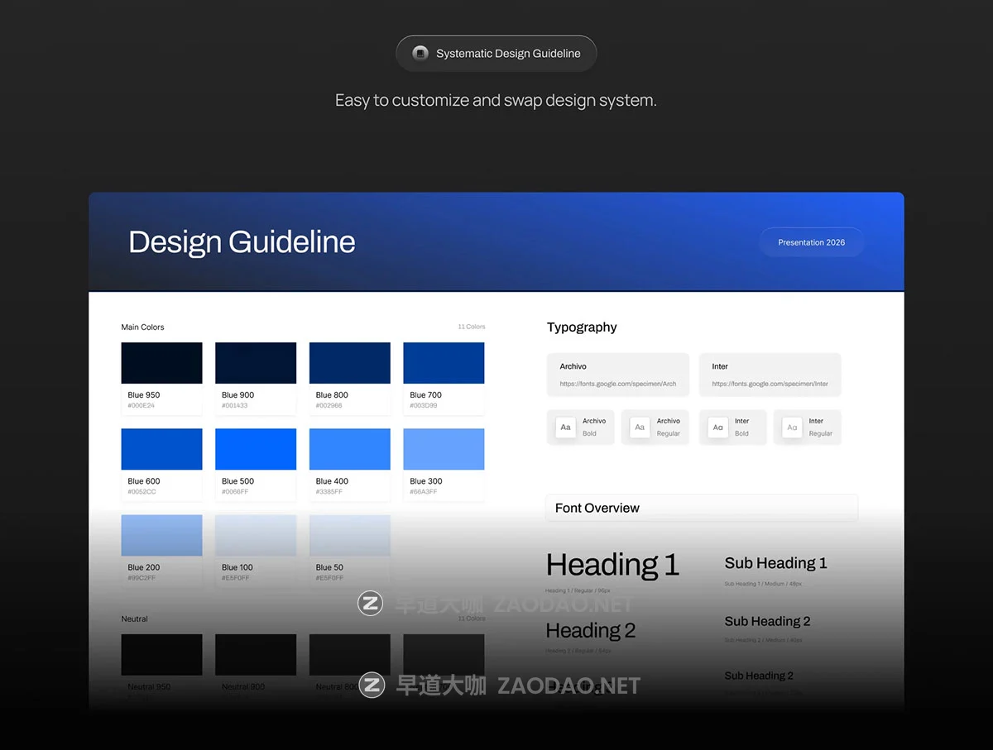Click the large Heading 1 text sample
This screenshot has width=993, height=750.
(x=612, y=565)
